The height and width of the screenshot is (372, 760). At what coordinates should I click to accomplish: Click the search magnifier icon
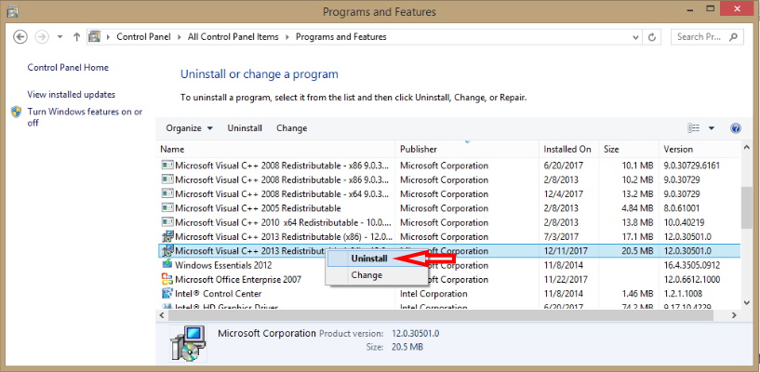click(x=734, y=37)
